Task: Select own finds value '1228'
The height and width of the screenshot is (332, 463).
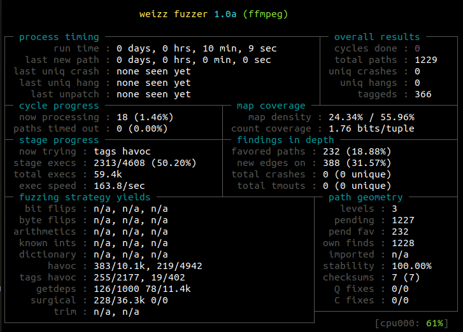Action: tap(403, 243)
